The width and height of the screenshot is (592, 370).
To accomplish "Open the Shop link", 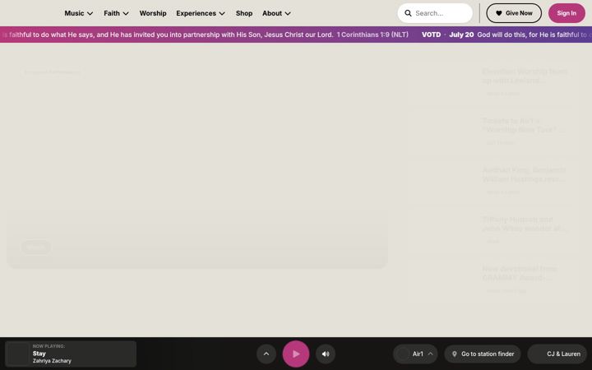I will [244, 13].
